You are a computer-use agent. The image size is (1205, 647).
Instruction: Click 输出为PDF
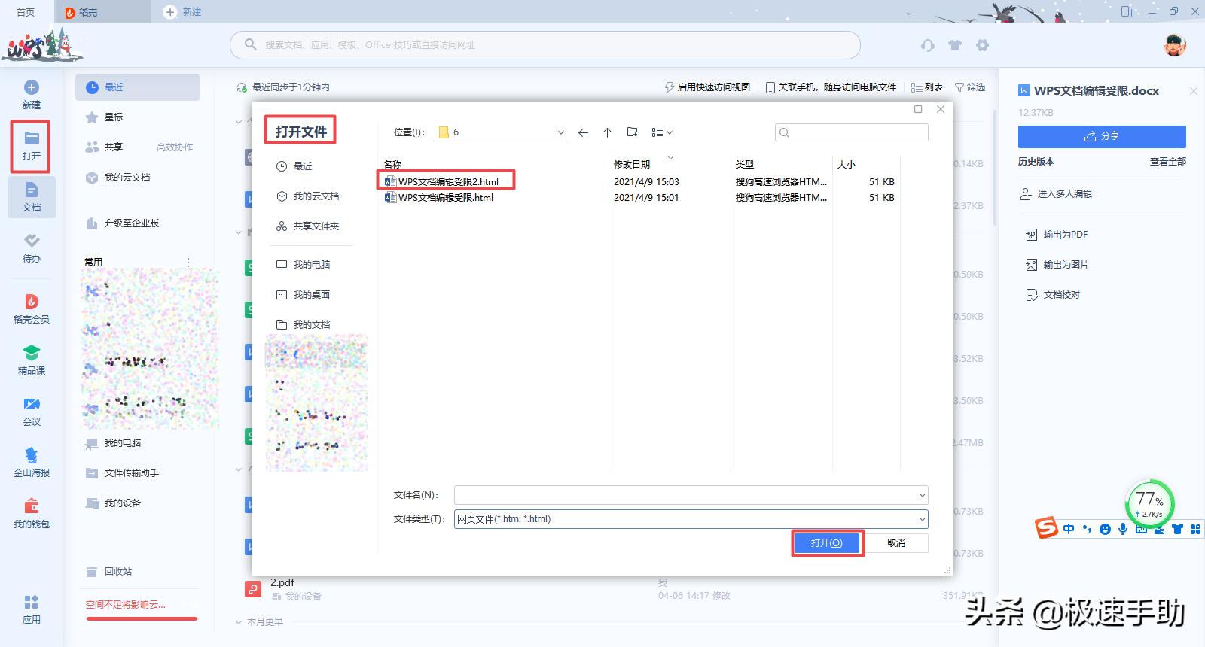tap(1057, 235)
